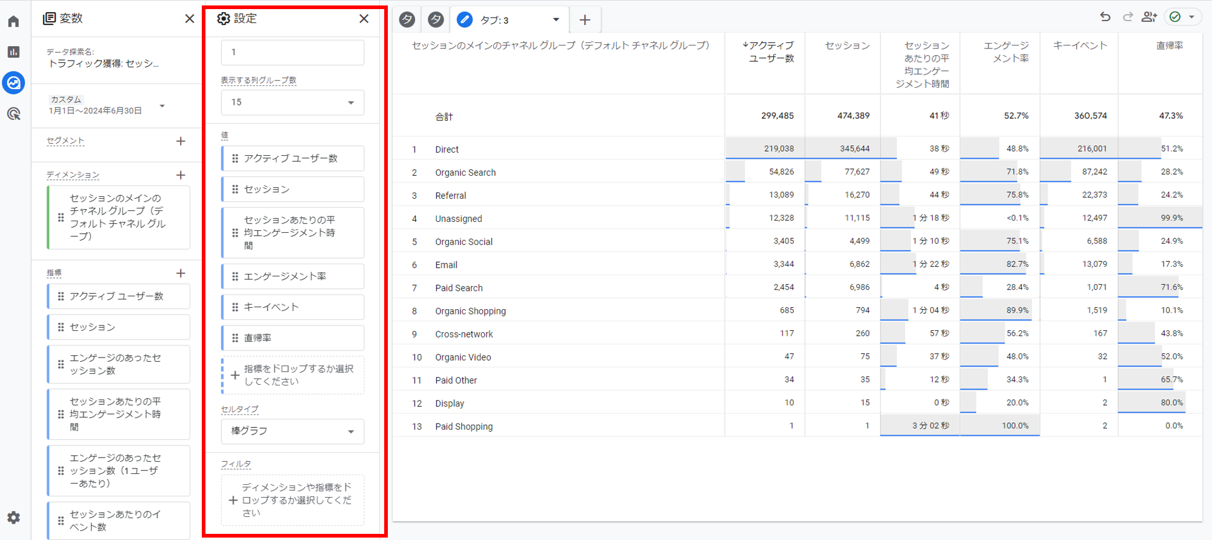Click the share exploration people icon
Image resolution: width=1212 pixels, height=540 pixels.
[x=1149, y=17]
